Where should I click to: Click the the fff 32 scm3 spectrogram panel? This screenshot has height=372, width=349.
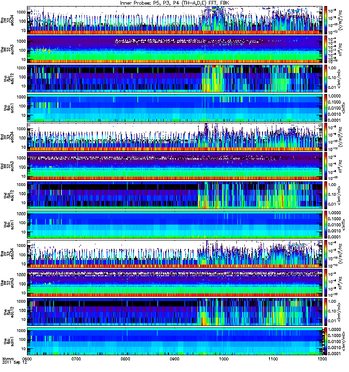tap(175, 283)
